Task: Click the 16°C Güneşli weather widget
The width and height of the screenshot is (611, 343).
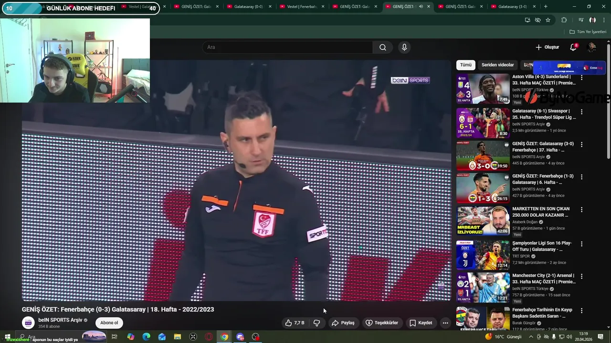Action: click(504, 337)
